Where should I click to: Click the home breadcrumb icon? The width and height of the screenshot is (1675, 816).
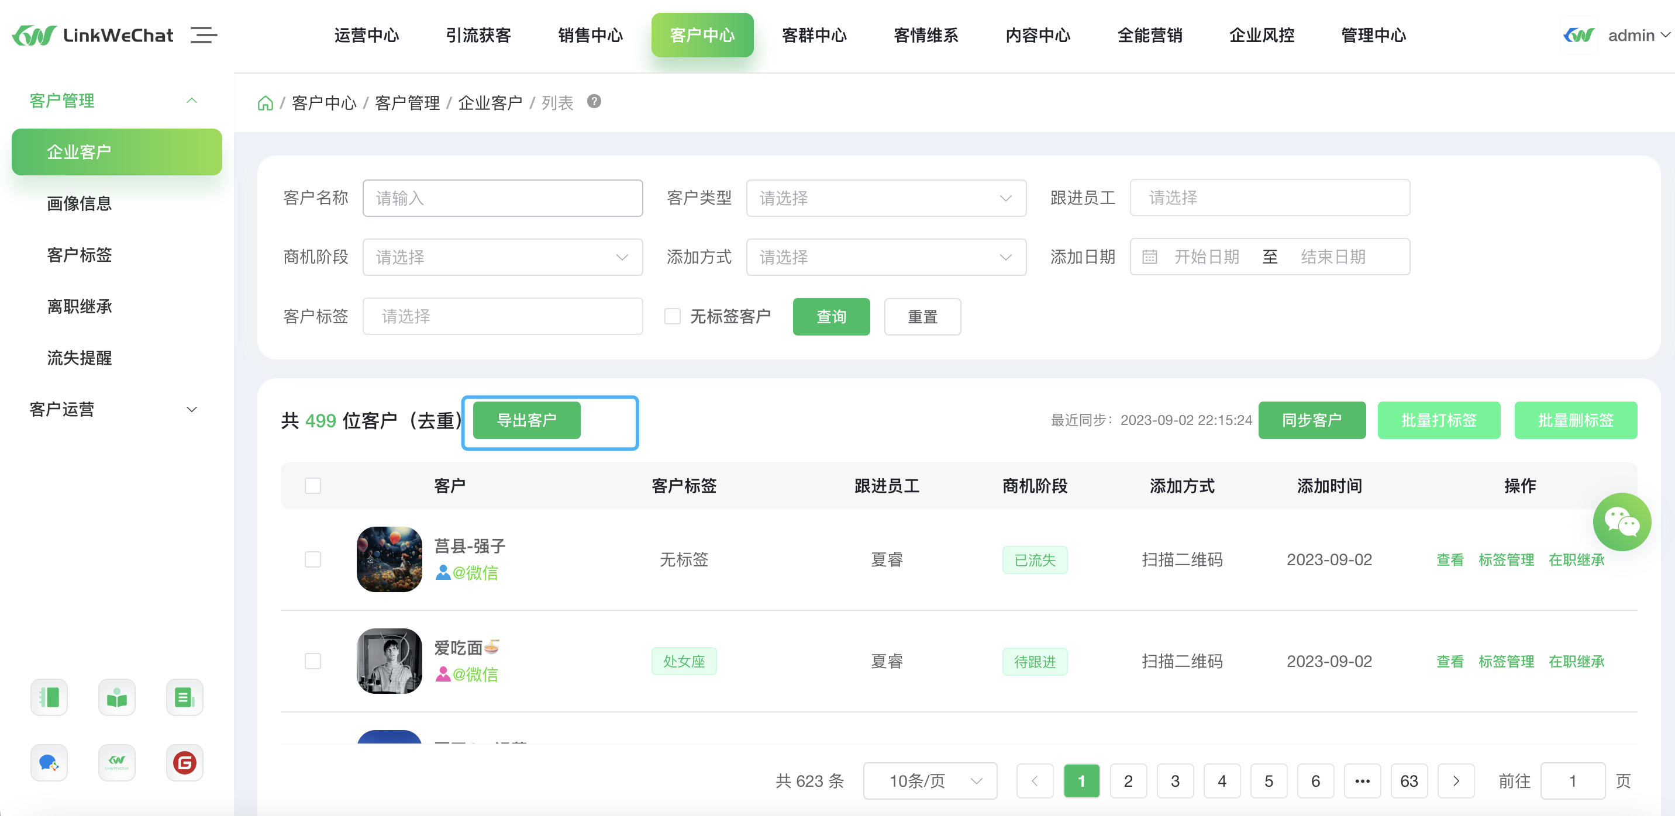(x=265, y=103)
